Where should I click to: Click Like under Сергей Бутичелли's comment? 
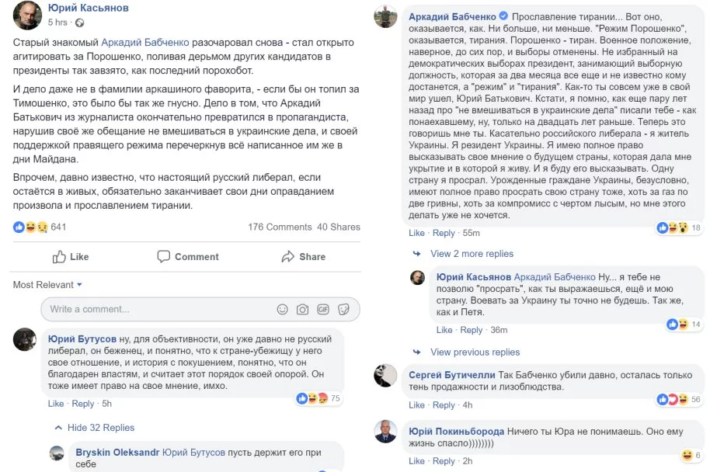[417, 405]
